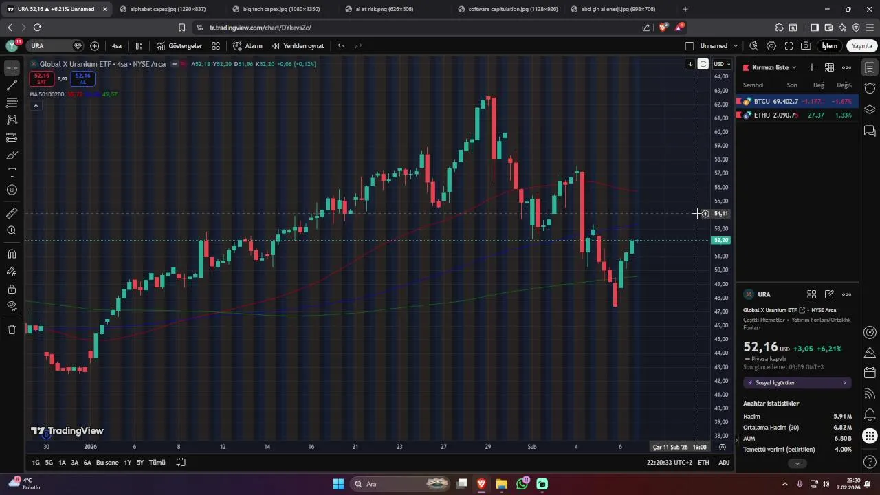Select the crosshair cursor tool

(12, 68)
